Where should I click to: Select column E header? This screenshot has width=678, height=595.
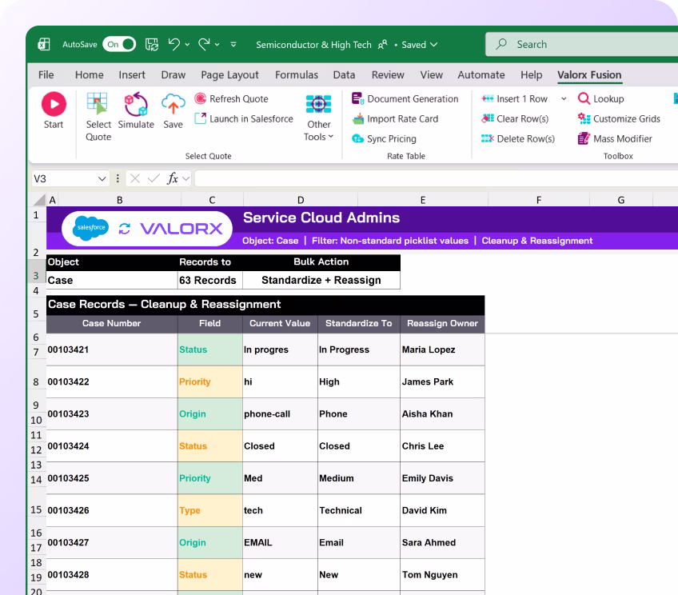423,200
